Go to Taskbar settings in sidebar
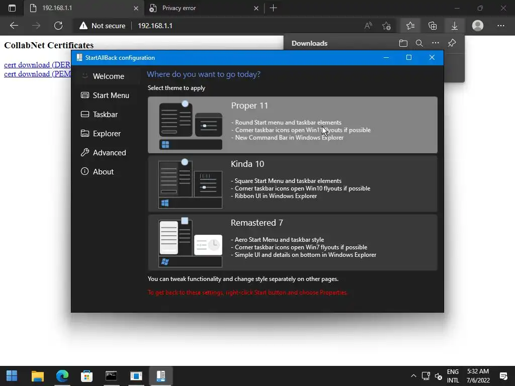This screenshot has height=386, width=515. tap(106, 114)
